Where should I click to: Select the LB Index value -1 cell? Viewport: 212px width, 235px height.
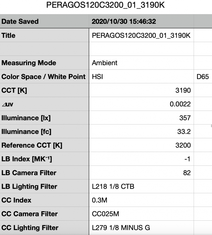pyautogui.click(x=141, y=159)
